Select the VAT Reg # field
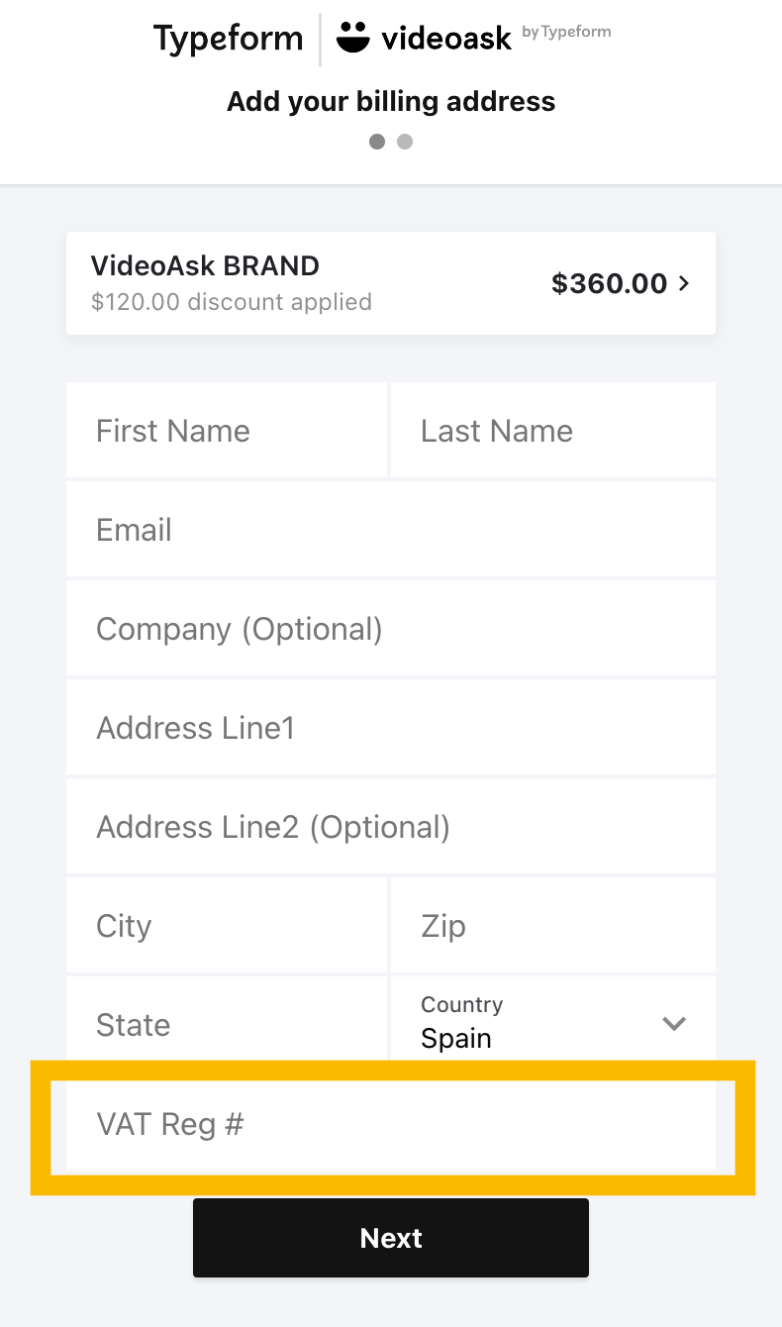782x1327 pixels. coord(391,1125)
